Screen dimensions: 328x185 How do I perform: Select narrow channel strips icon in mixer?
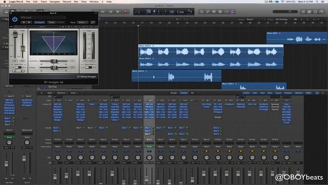pos(317,93)
